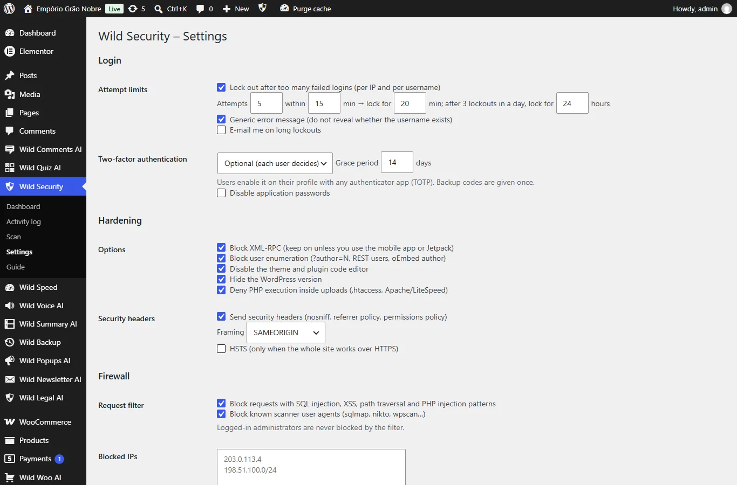Toggle the Block known scanner user agents checkbox
The width and height of the screenshot is (737, 485).
pyautogui.click(x=221, y=414)
